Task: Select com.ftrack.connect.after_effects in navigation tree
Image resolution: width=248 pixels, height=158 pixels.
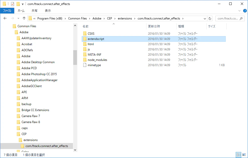Action: (47, 146)
